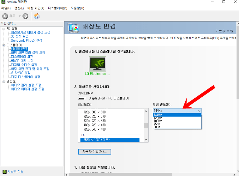Image resolution: width=239 pixels, height=176 pixels.
Task: Collapse the 디스플레이 tree node
Action: pos(4,45)
